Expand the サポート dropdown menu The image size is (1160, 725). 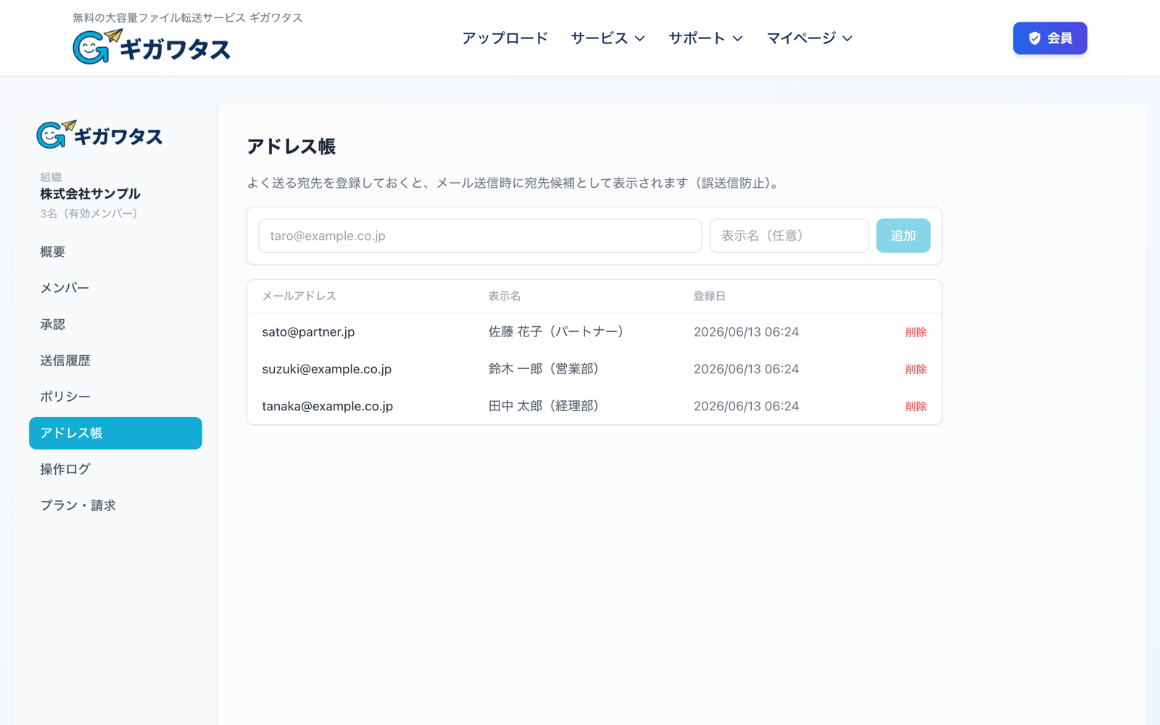coord(705,38)
